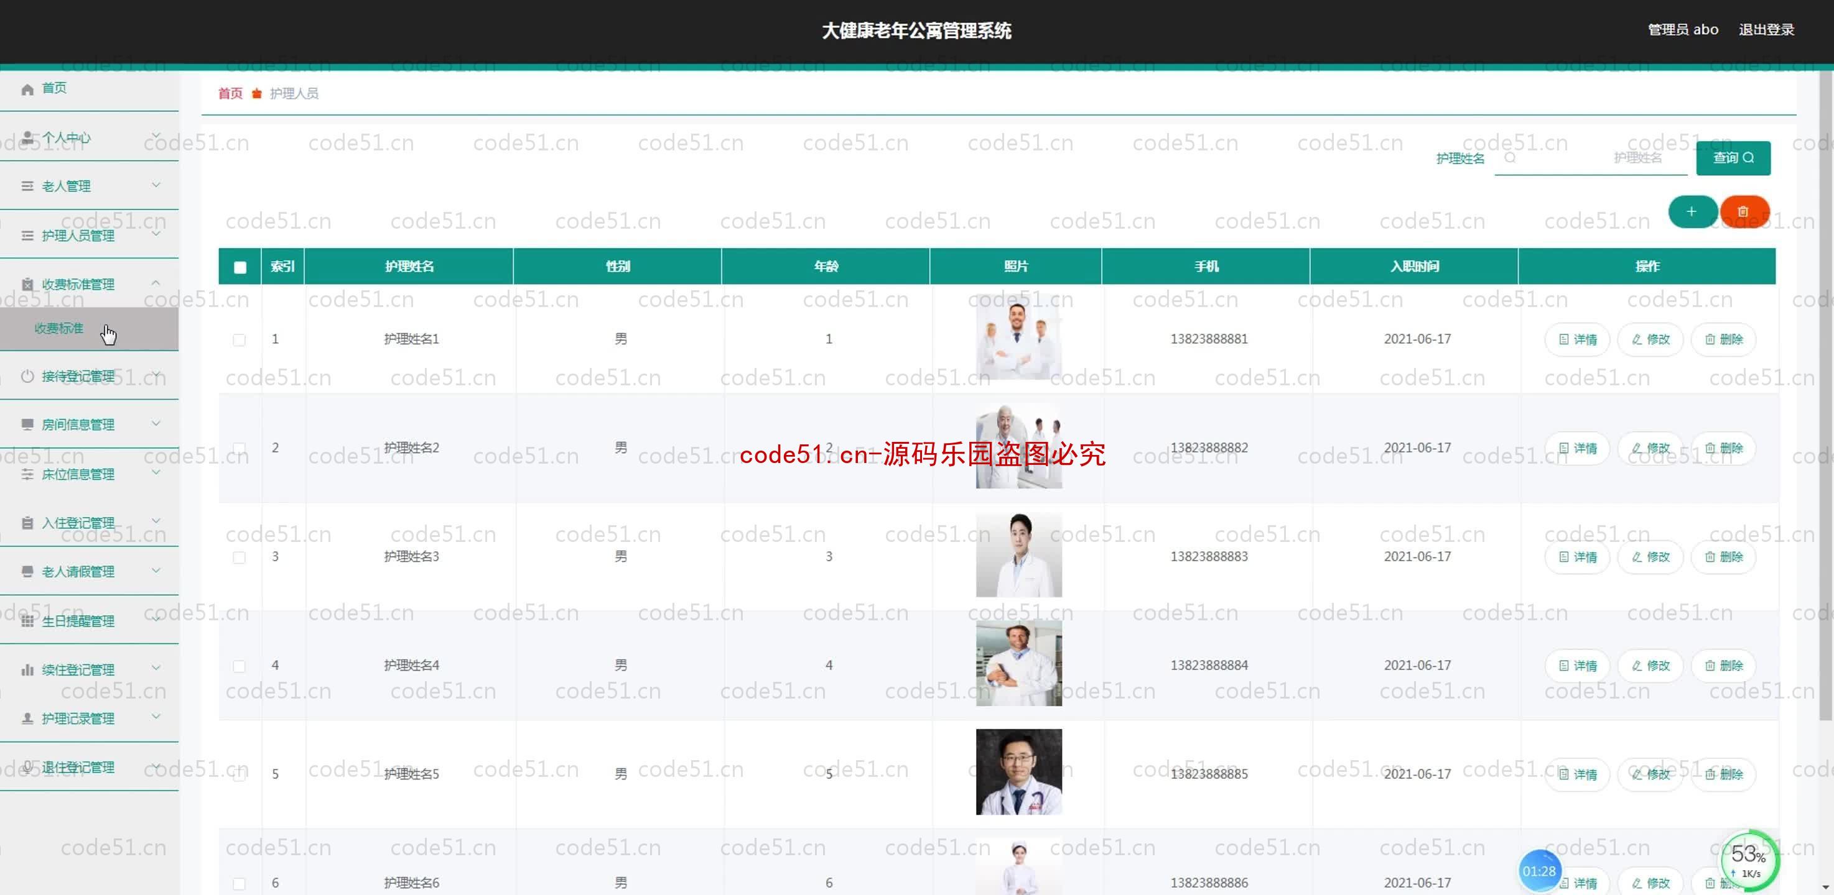This screenshot has height=895, width=1834.
Task: Click the list icon for 老人管理
Action: [27, 186]
